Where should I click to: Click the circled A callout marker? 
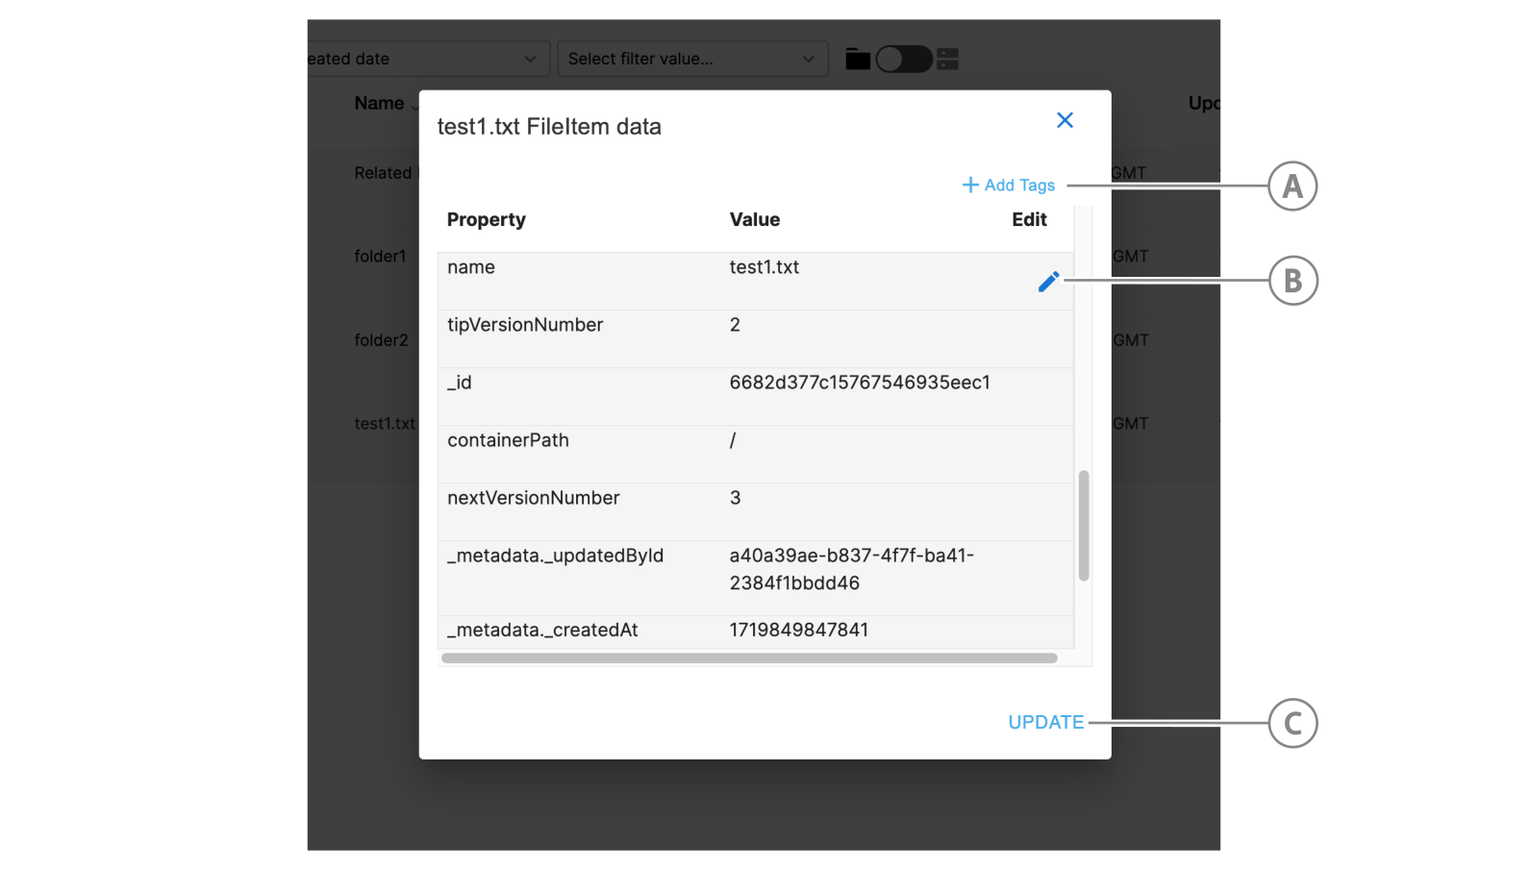coord(1292,186)
